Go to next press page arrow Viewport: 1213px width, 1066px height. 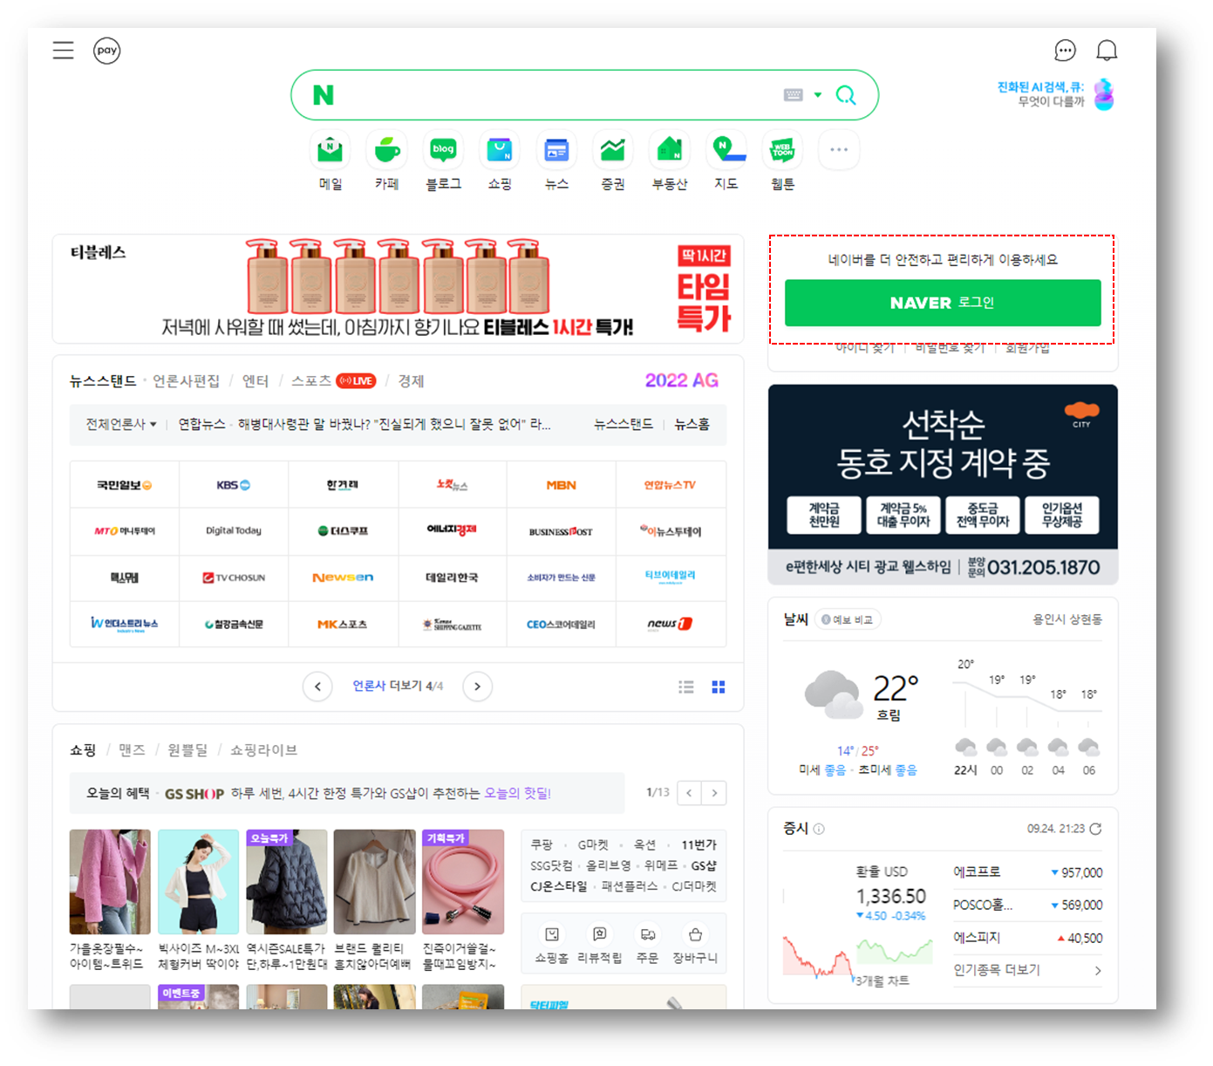(477, 687)
